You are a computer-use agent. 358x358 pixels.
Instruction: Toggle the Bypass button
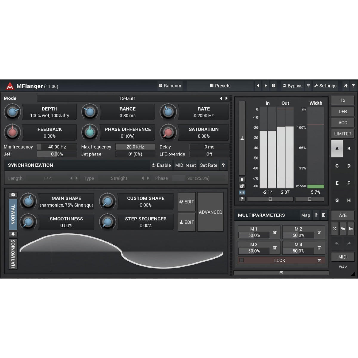coord(292,86)
